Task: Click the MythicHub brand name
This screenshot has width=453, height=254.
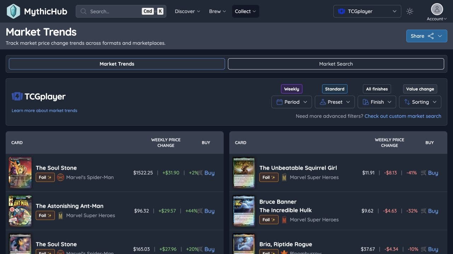Action: click(46, 11)
